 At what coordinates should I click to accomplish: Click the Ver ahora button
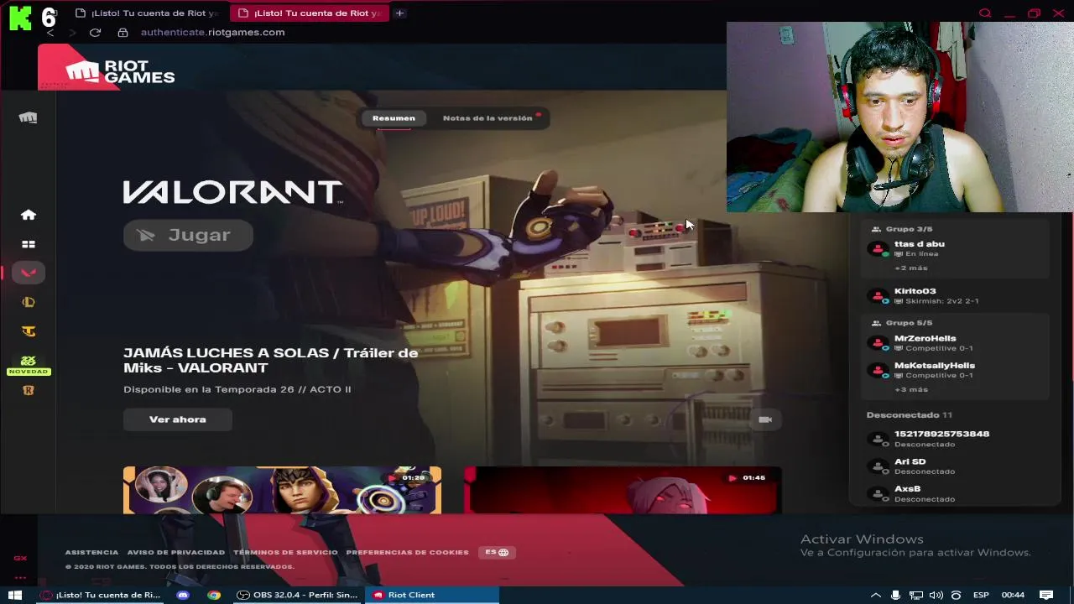[x=178, y=419]
